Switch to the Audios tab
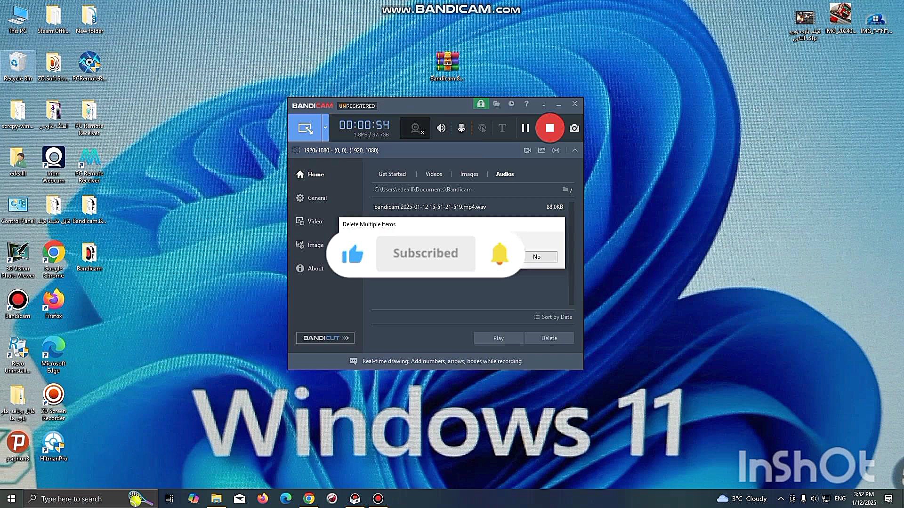 505,174
